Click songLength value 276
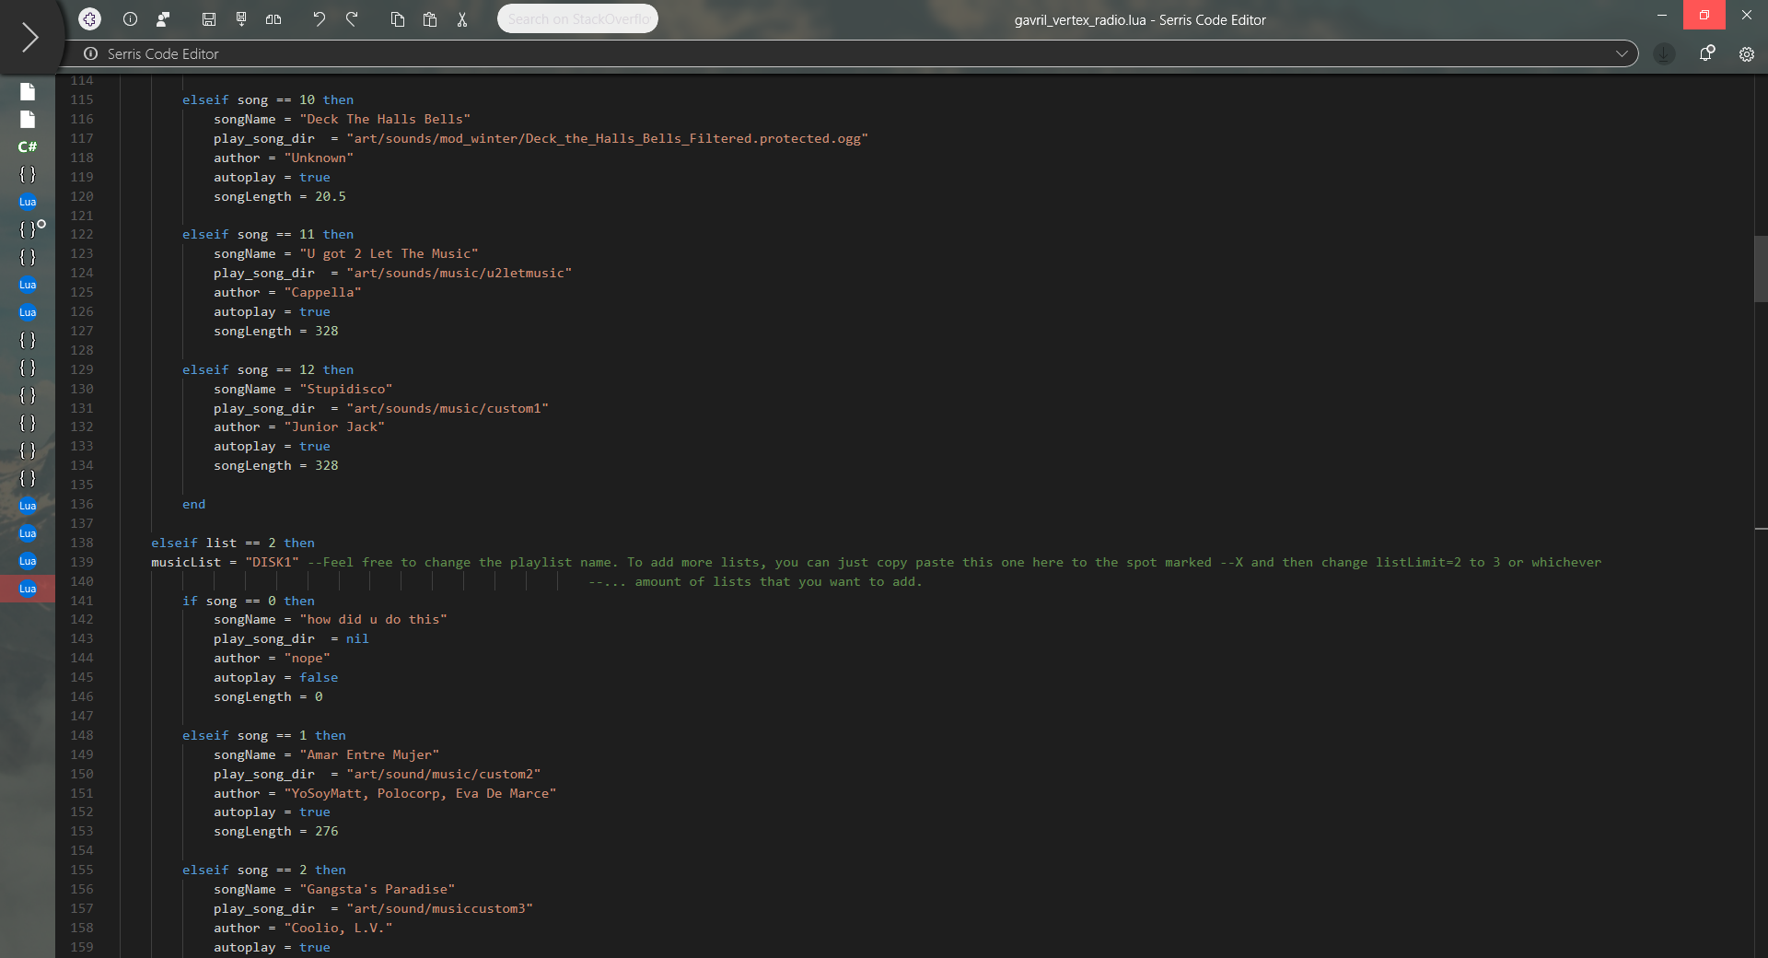This screenshot has height=958, width=1768. click(x=327, y=831)
